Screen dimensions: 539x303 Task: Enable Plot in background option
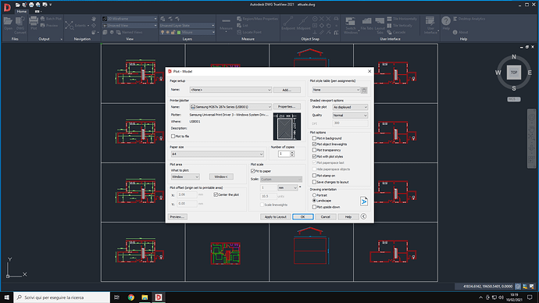pos(314,138)
